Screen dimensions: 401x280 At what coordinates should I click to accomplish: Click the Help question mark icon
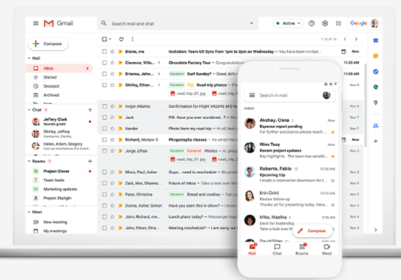[x=312, y=23]
